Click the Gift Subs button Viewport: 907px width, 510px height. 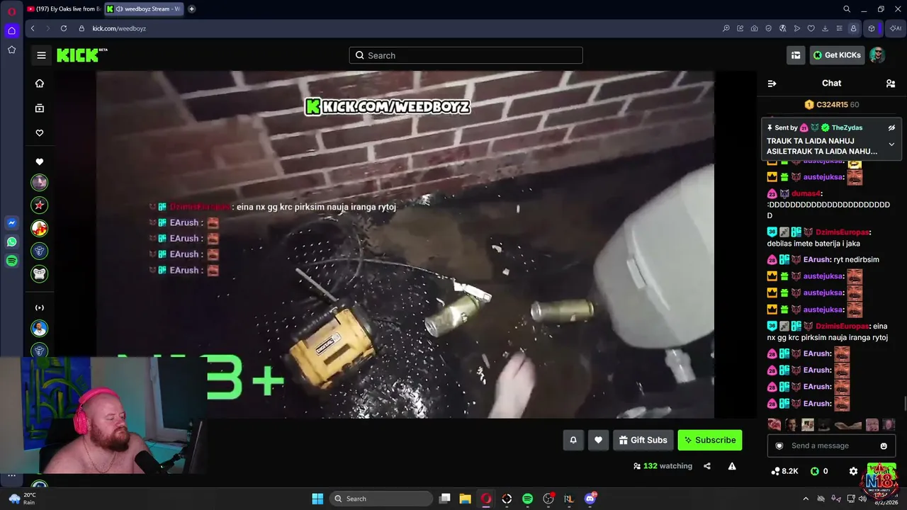tap(643, 440)
